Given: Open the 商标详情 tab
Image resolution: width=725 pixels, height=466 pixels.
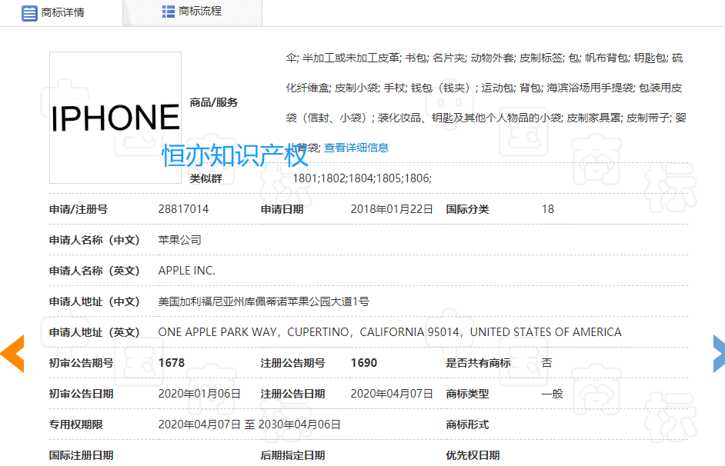Looking at the screenshot, I should click(60, 12).
